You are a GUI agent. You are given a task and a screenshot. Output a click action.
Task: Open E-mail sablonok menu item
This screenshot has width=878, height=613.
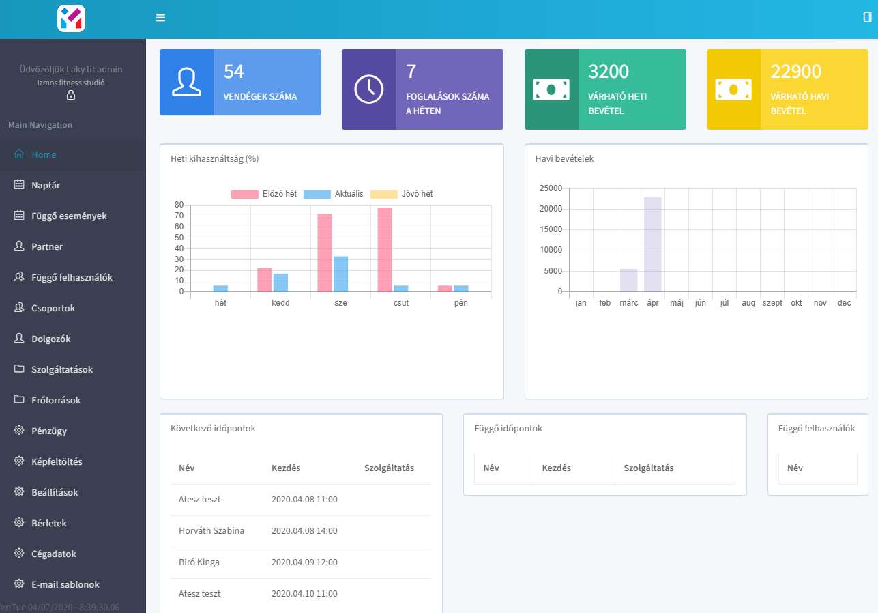pos(73,584)
